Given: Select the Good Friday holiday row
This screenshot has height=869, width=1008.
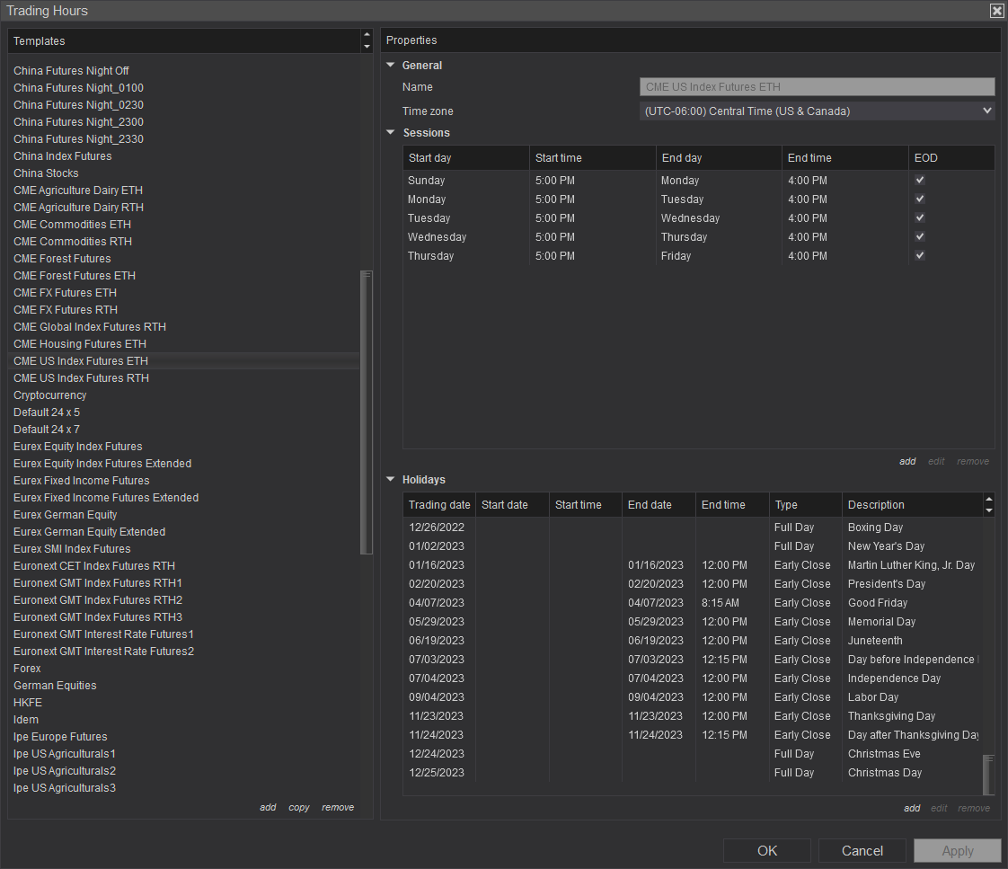Looking at the screenshot, I should click(629, 602).
